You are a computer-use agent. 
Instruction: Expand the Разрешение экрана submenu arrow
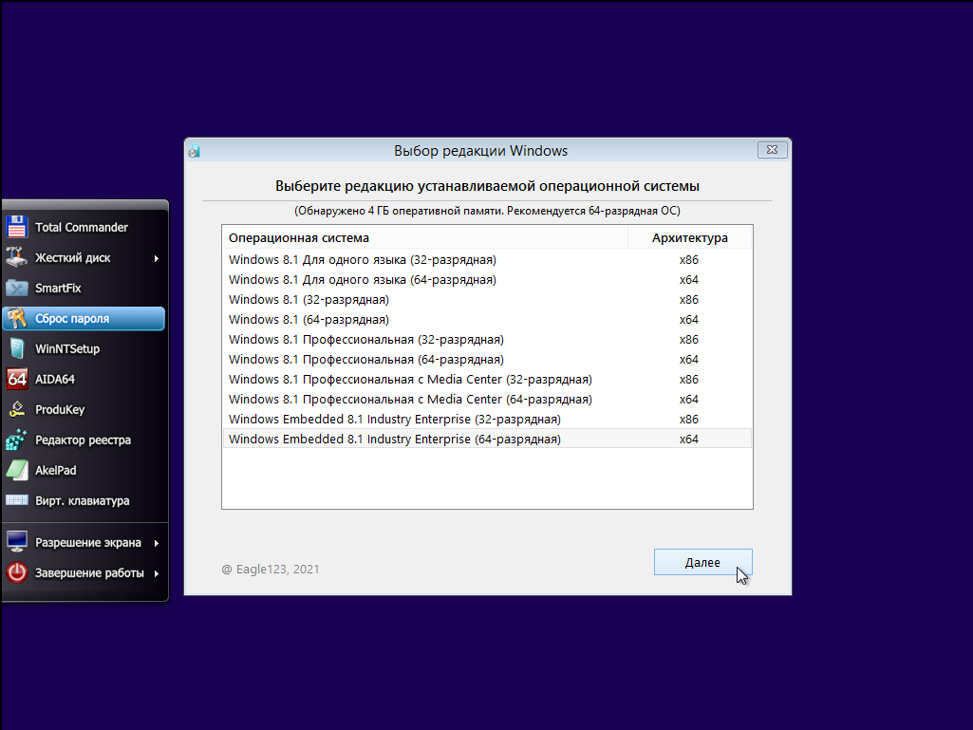pyautogui.click(x=156, y=543)
